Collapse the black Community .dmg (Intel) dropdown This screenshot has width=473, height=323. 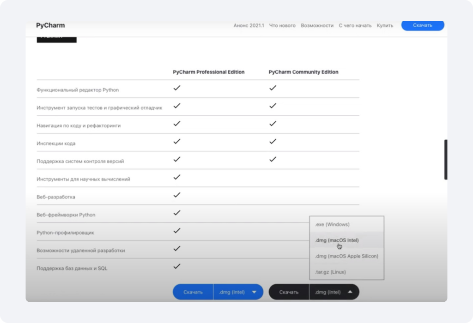(x=334, y=292)
